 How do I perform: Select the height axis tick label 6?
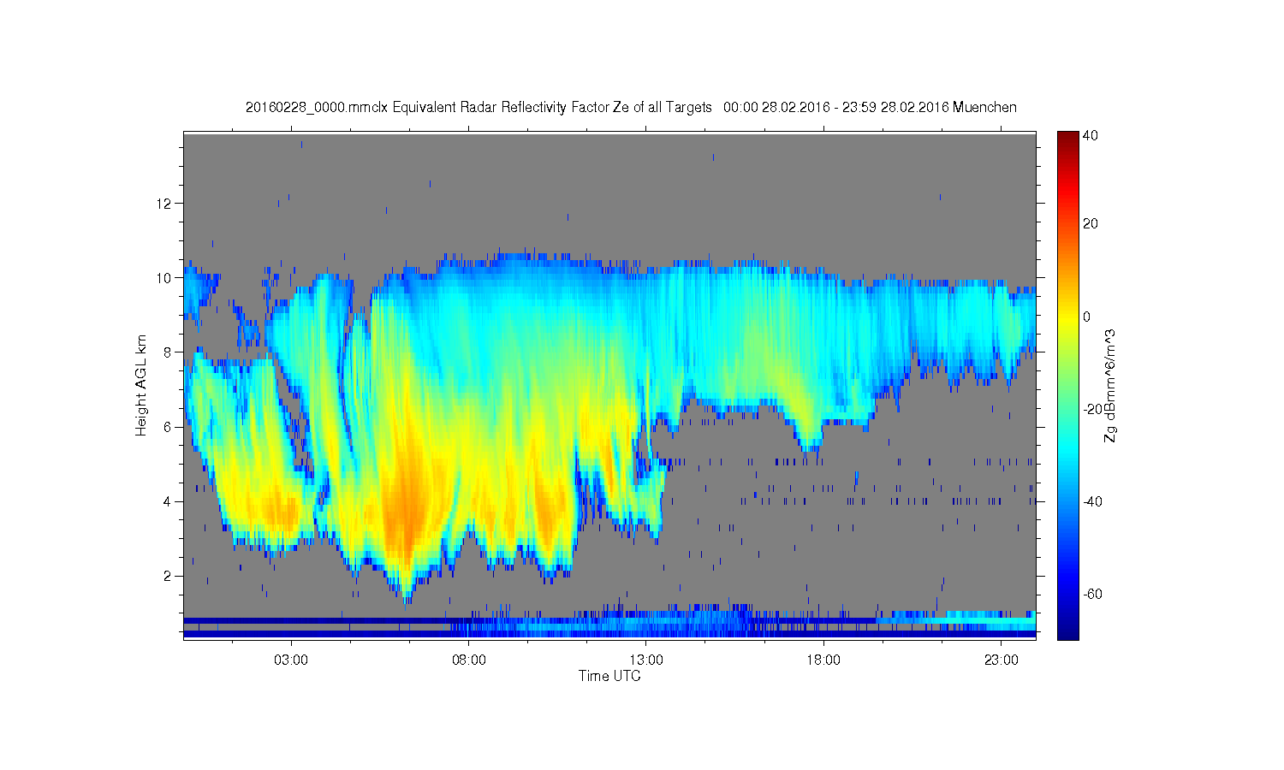(169, 427)
